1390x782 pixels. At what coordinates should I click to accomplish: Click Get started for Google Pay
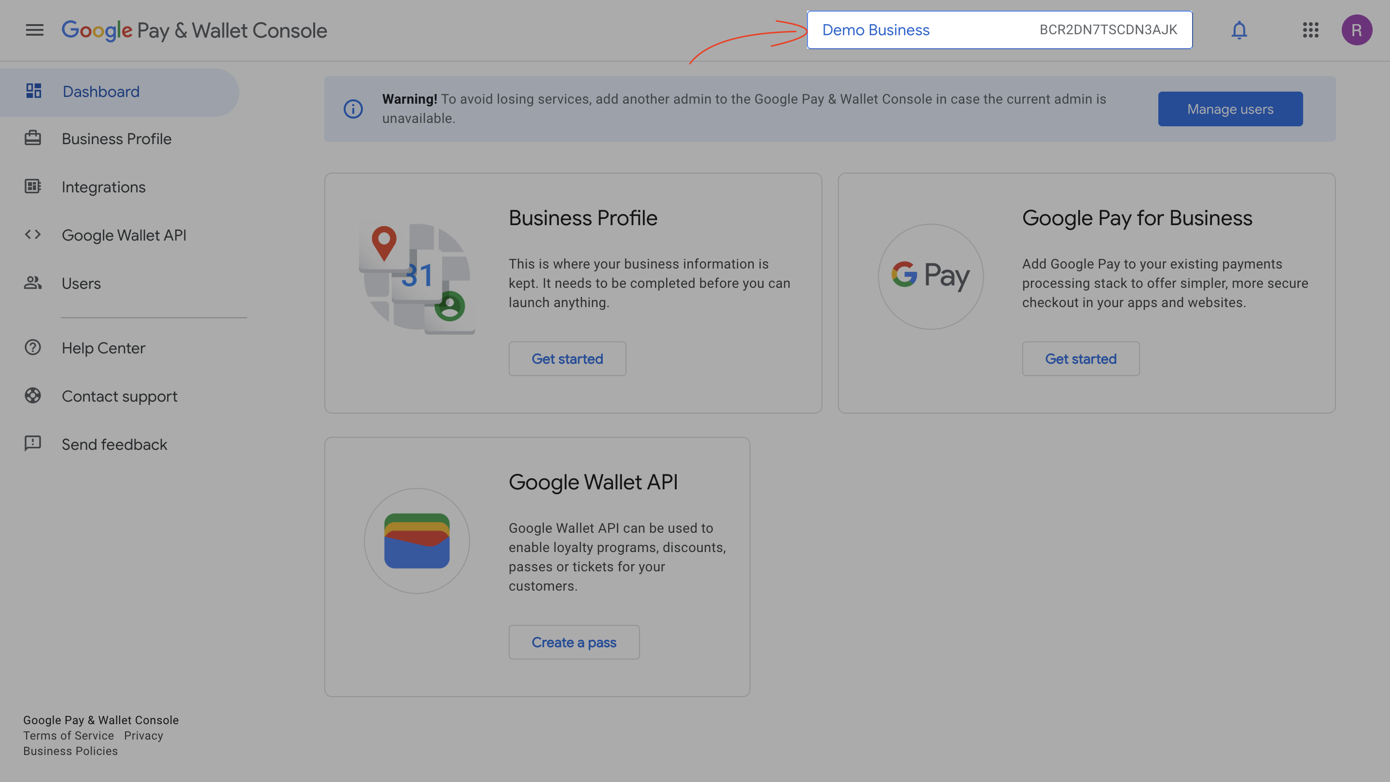click(1080, 359)
